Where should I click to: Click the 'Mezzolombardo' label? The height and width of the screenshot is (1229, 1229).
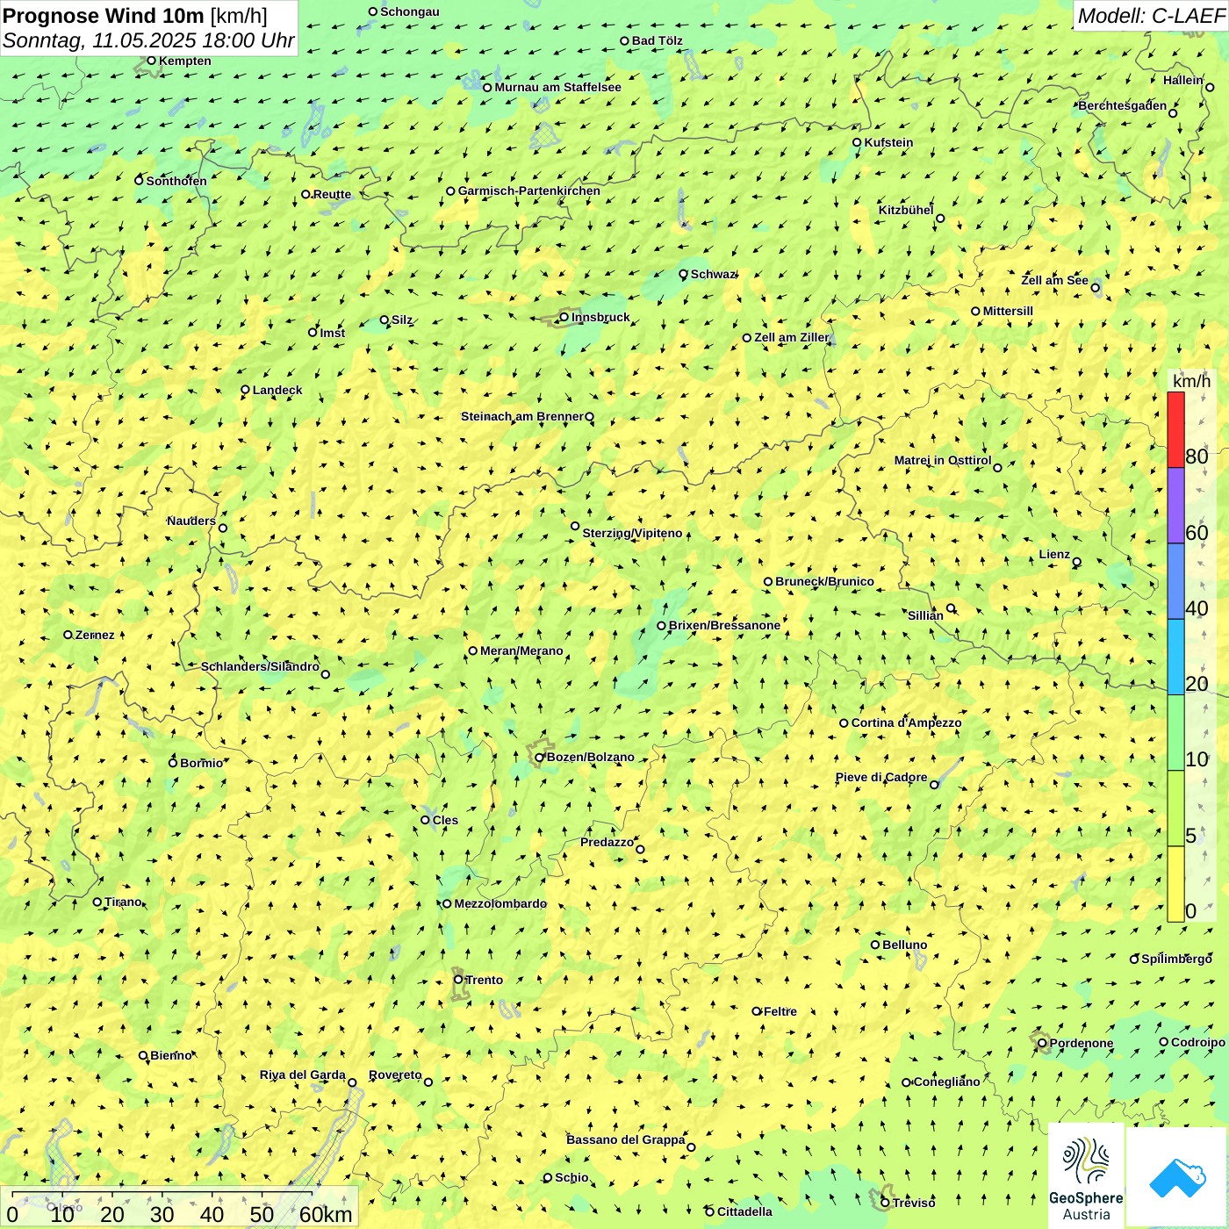[500, 903]
